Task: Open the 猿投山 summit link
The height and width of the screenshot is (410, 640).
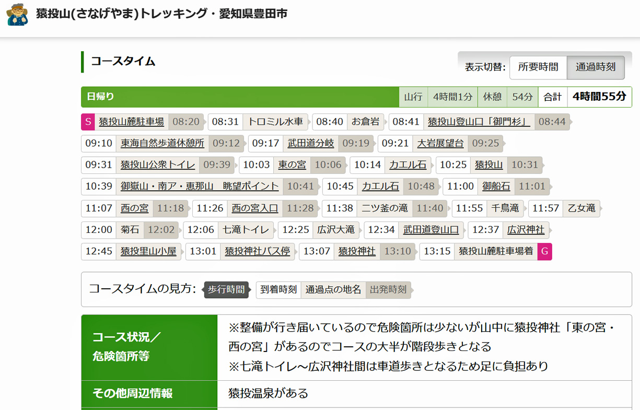Action: pos(488,165)
